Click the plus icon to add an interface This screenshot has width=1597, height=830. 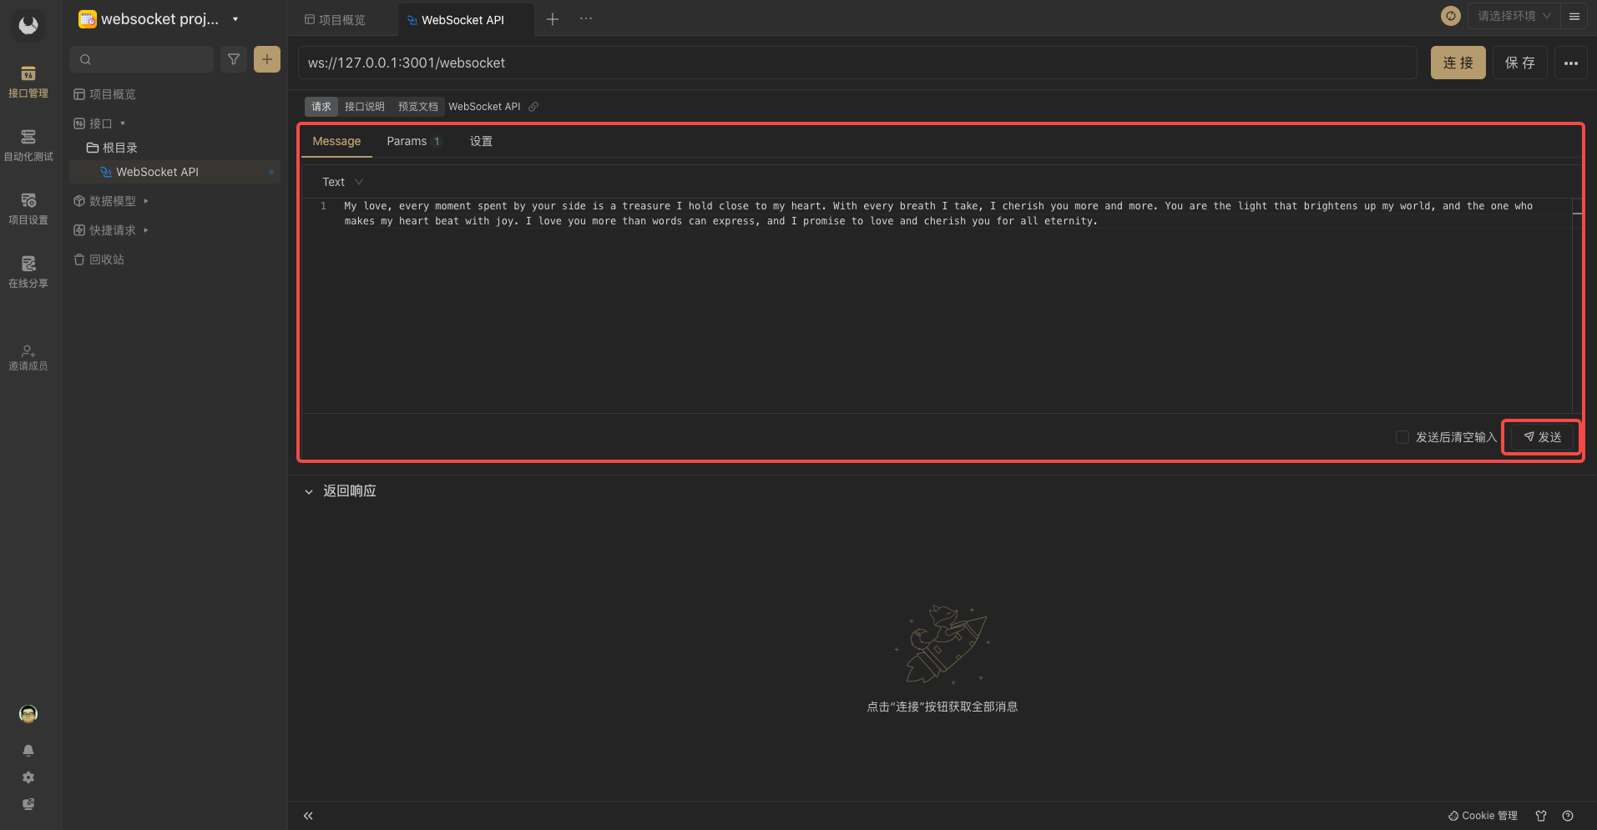pyautogui.click(x=266, y=59)
